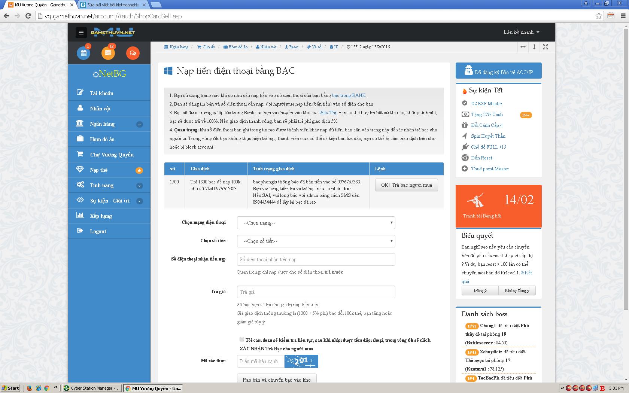
Task: Click 'OK! Trả bạc người mua' button
Action: pyautogui.click(x=406, y=185)
